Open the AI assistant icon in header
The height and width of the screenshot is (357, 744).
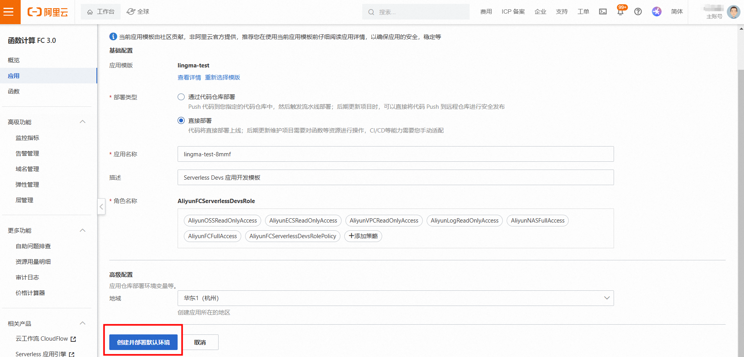click(x=657, y=12)
